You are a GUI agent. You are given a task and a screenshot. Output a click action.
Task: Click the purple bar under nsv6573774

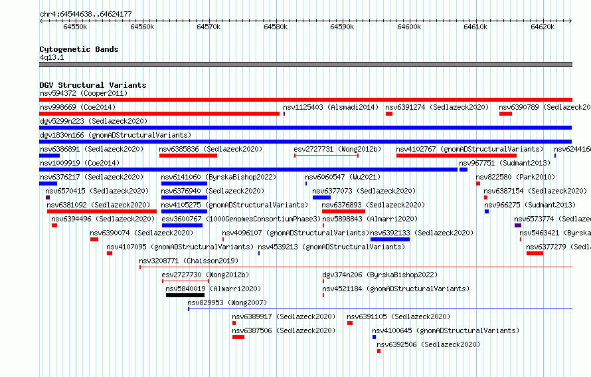pos(518,225)
